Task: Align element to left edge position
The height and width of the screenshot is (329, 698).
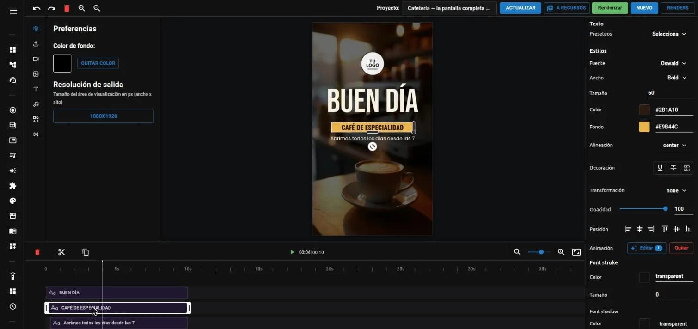Action: pos(628,229)
